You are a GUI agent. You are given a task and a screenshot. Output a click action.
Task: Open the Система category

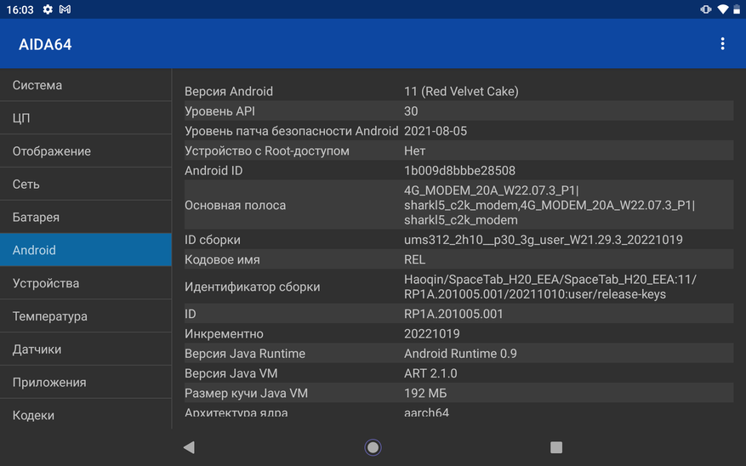85,85
